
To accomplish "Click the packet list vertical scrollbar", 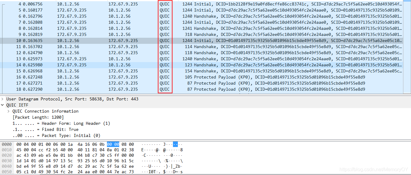I will [x=407, y=47].
